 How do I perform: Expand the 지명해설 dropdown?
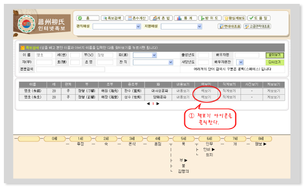(x=199, y=27)
